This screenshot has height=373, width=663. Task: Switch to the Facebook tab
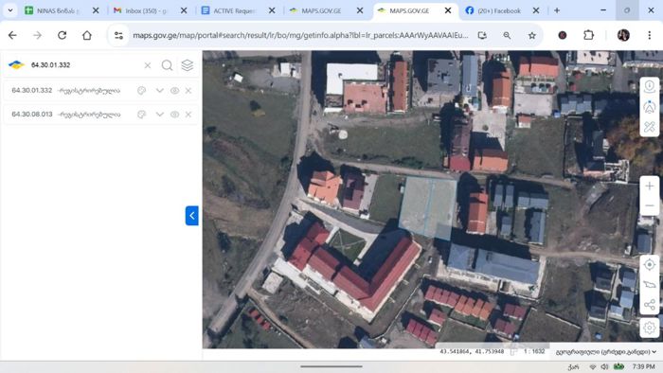point(499,10)
